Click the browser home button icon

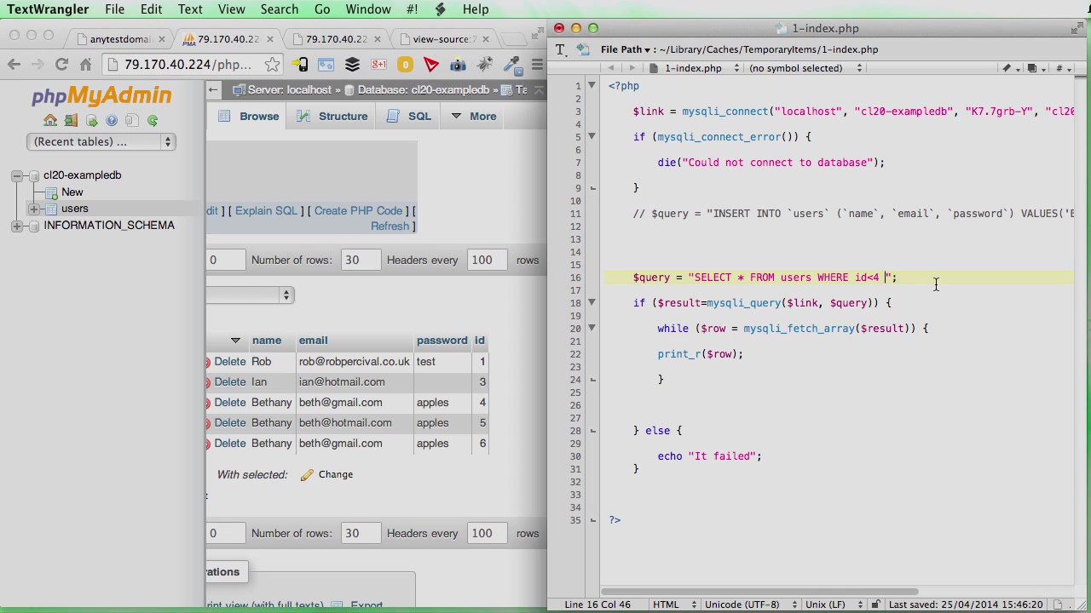(85, 65)
